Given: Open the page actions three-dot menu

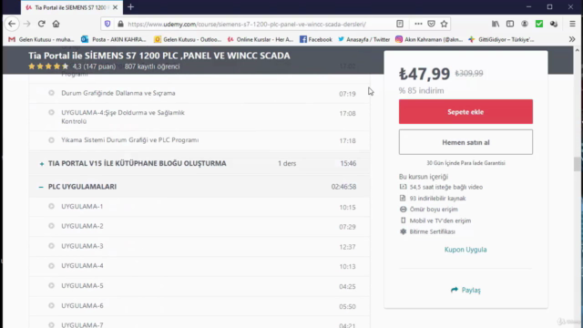Looking at the screenshot, I should click(418, 24).
